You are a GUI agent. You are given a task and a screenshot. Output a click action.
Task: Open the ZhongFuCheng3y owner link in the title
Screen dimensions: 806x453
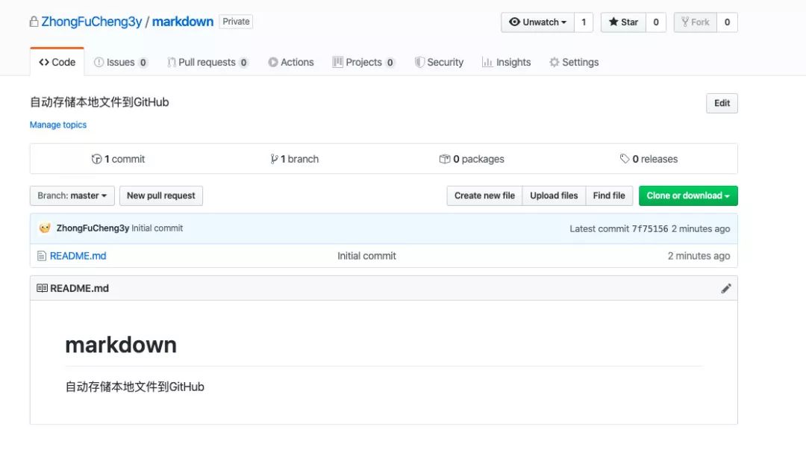[x=92, y=22]
